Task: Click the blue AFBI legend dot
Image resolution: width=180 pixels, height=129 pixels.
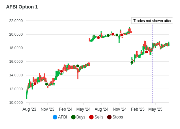Action: (x=55, y=117)
